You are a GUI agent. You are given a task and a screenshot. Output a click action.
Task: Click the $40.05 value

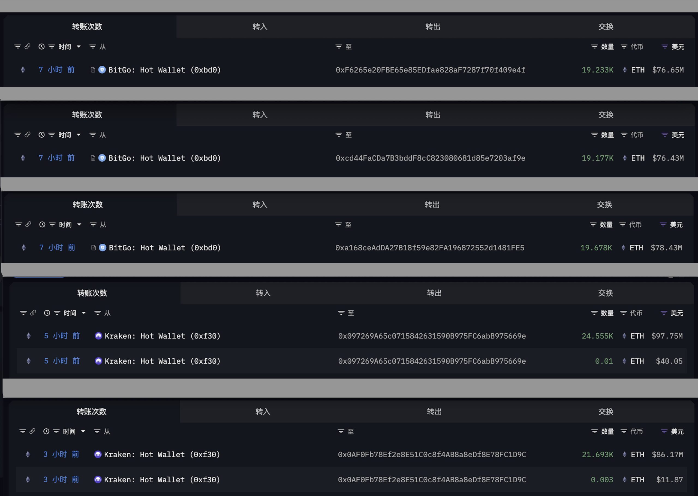click(669, 361)
